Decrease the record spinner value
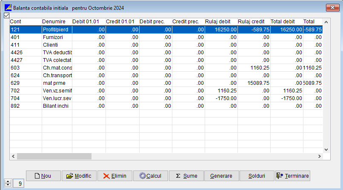 point(7,186)
